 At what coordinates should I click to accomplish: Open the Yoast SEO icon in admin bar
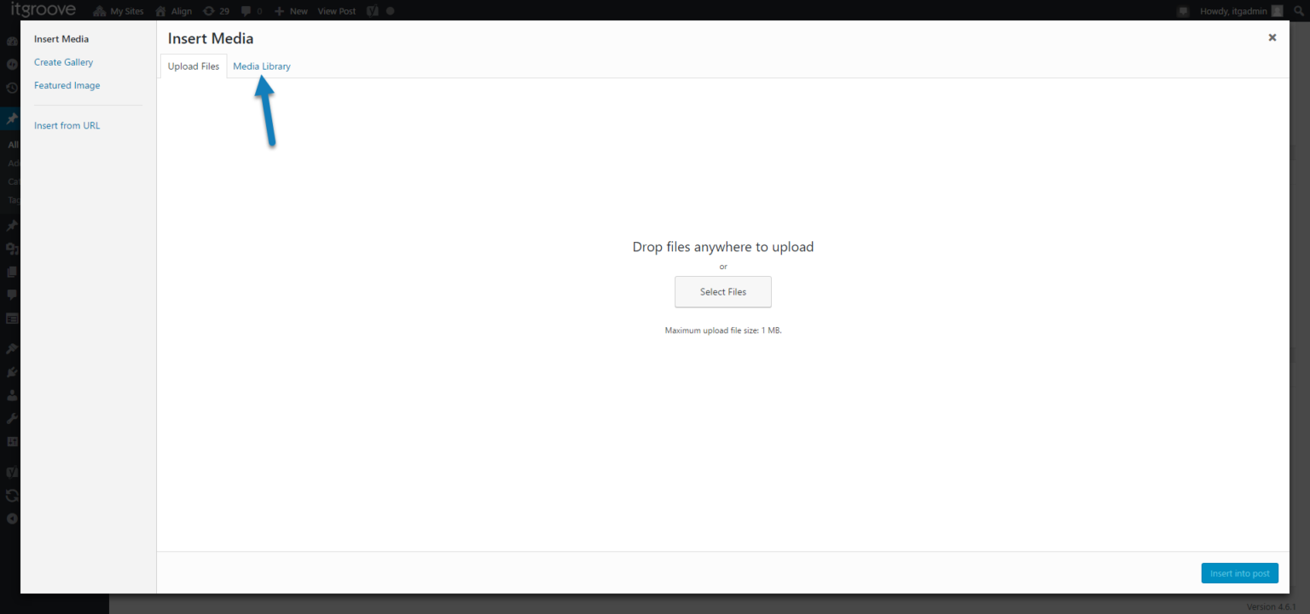click(372, 10)
